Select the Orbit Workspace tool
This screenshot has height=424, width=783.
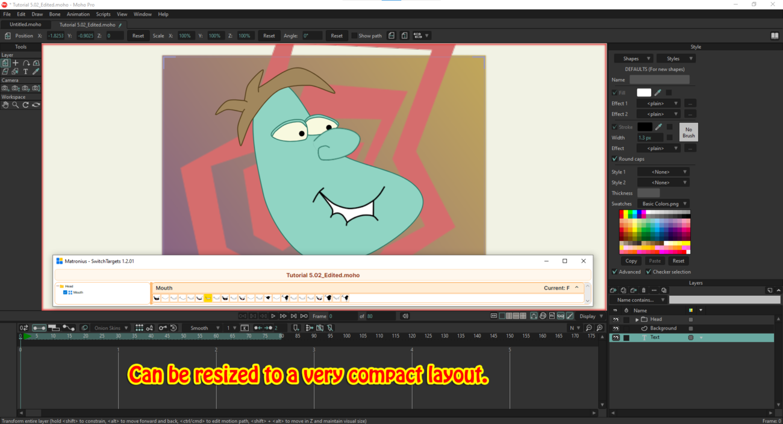click(36, 105)
